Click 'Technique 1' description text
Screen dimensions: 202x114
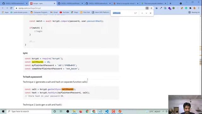pos(56,82)
